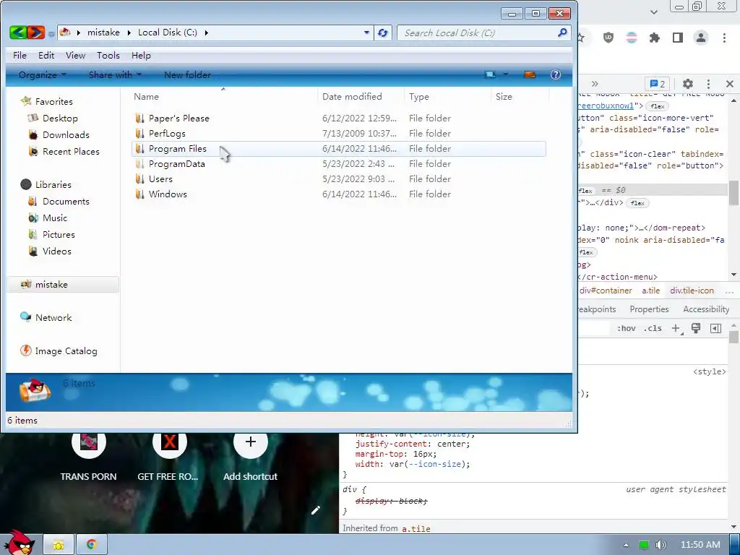Click the volume speaker icon in tray

[x=661, y=545]
